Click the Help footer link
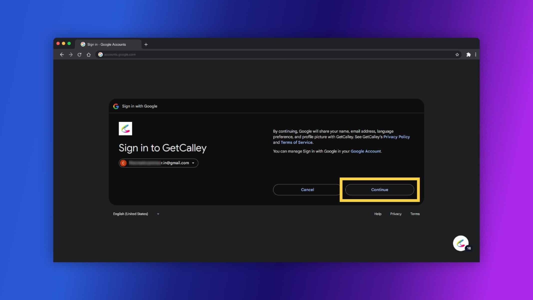533x300 pixels. coord(378,214)
